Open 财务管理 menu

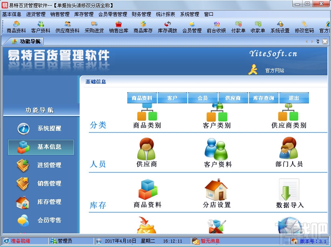141,14
